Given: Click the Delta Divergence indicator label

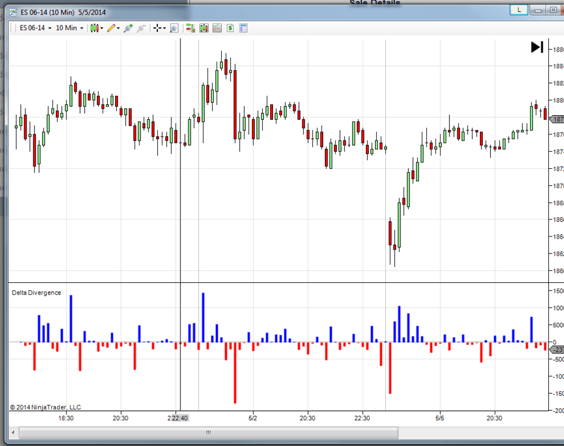Looking at the screenshot, I should [x=37, y=293].
